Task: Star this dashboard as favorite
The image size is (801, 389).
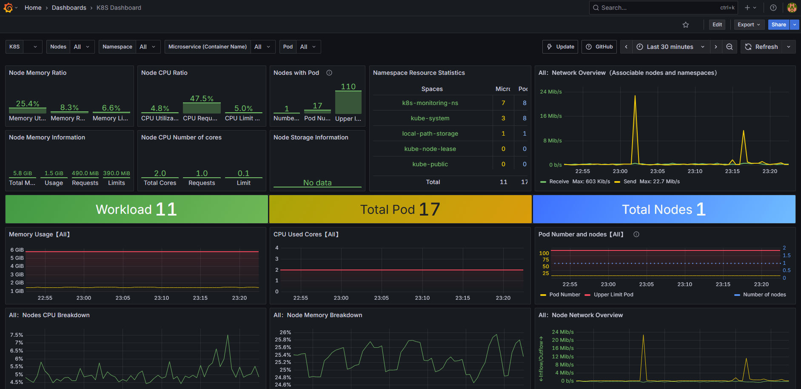Action: [686, 25]
